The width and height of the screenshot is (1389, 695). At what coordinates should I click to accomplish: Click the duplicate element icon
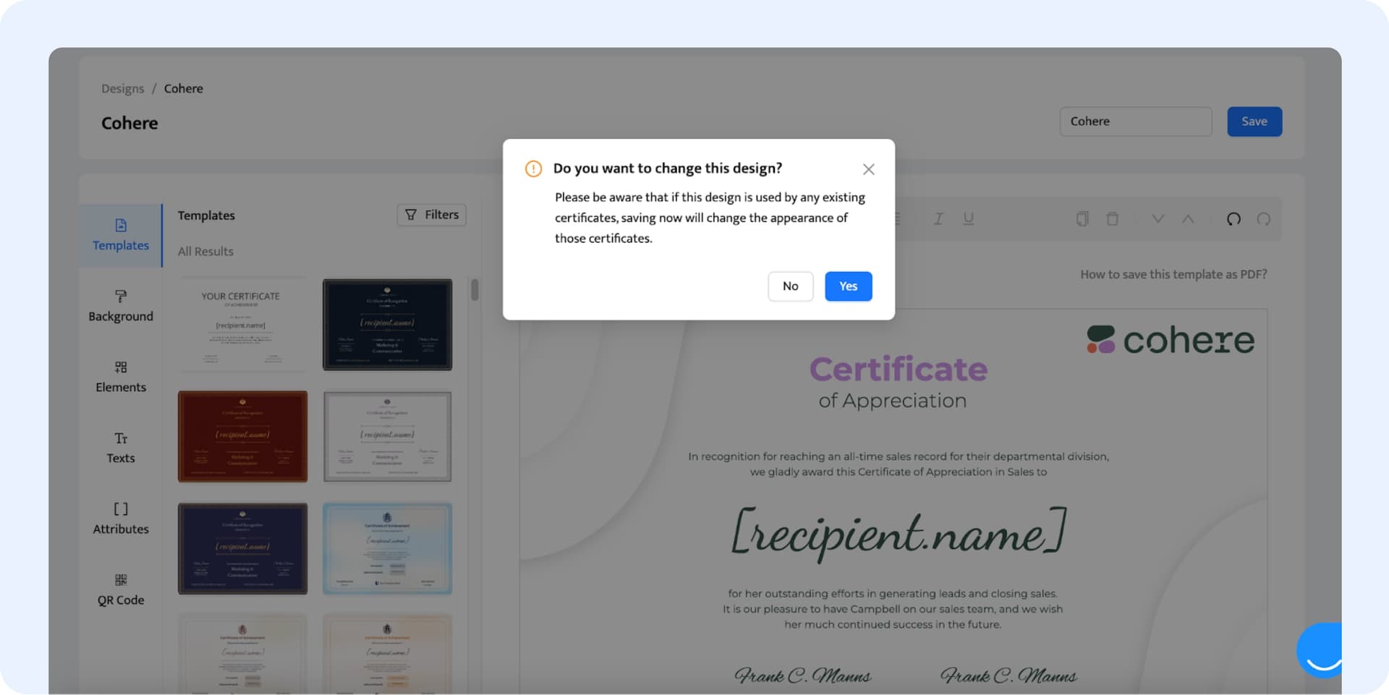[1082, 219]
